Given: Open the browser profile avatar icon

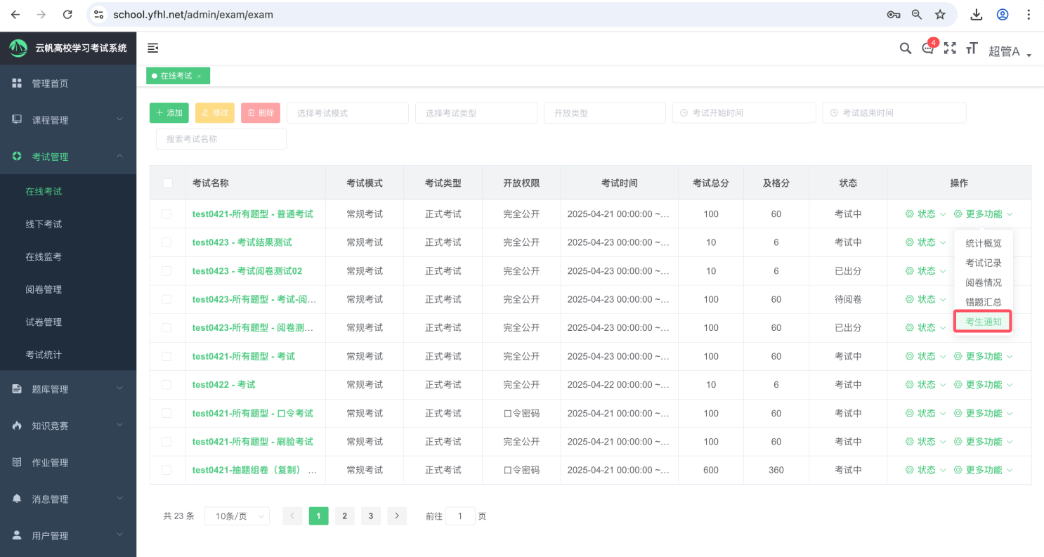Looking at the screenshot, I should point(1003,14).
